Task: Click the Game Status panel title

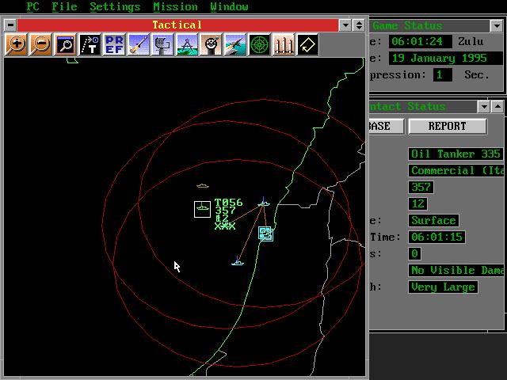Action: [x=407, y=26]
